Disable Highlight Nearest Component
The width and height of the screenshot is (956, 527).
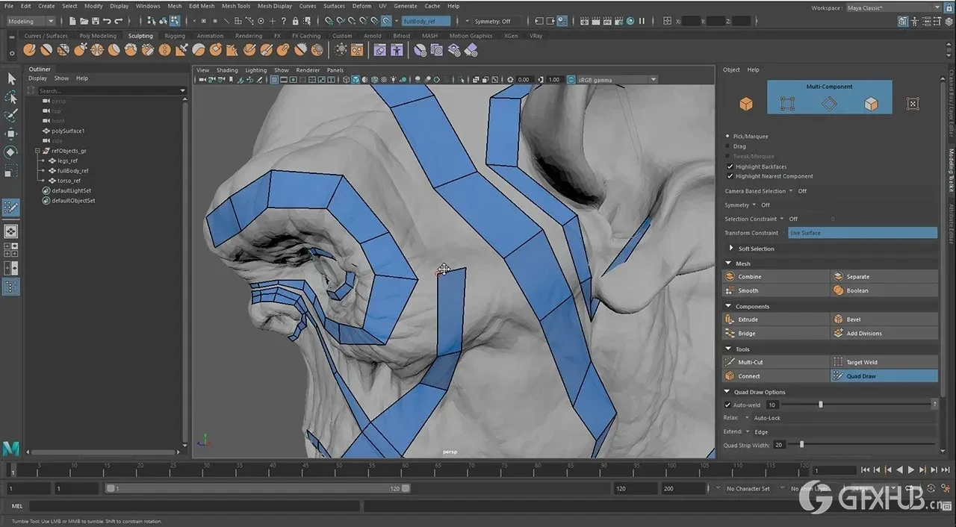730,176
